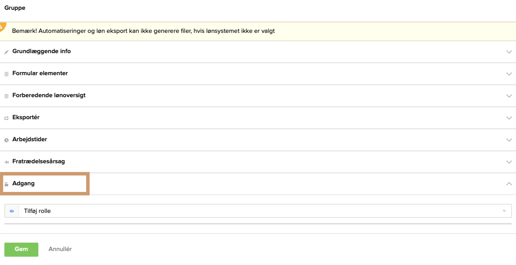The height and width of the screenshot is (265, 516).
Task: Toggle the blue eye visibility icon
Action: tap(12, 211)
